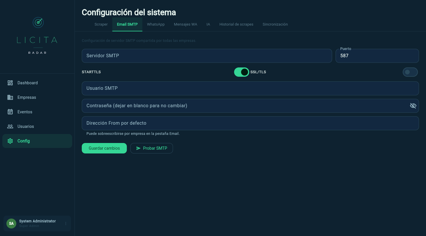Open the Historial de scrapes tab
The height and width of the screenshot is (236, 426).
pyautogui.click(x=236, y=24)
